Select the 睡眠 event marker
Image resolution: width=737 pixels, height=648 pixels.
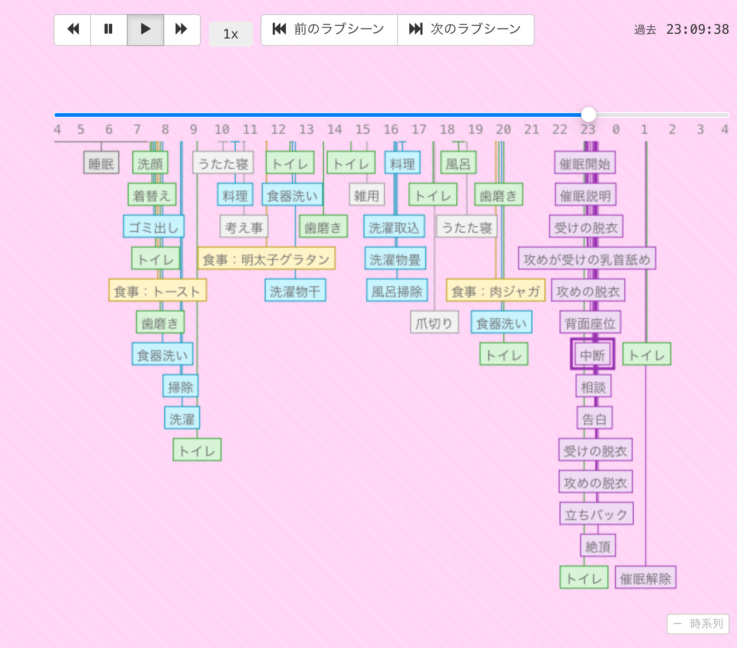point(101,163)
